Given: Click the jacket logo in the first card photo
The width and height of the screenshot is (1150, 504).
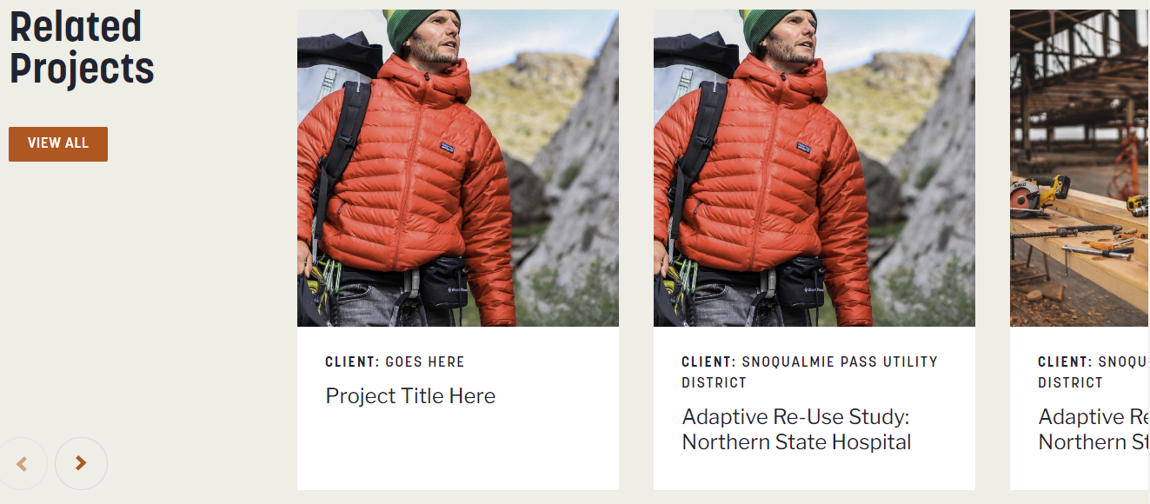Looking at the screenshot, I should (x=448, y=148).
